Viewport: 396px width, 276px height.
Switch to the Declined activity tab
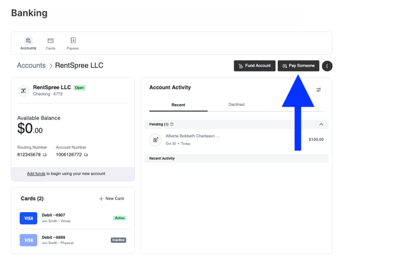coord(236,105)
